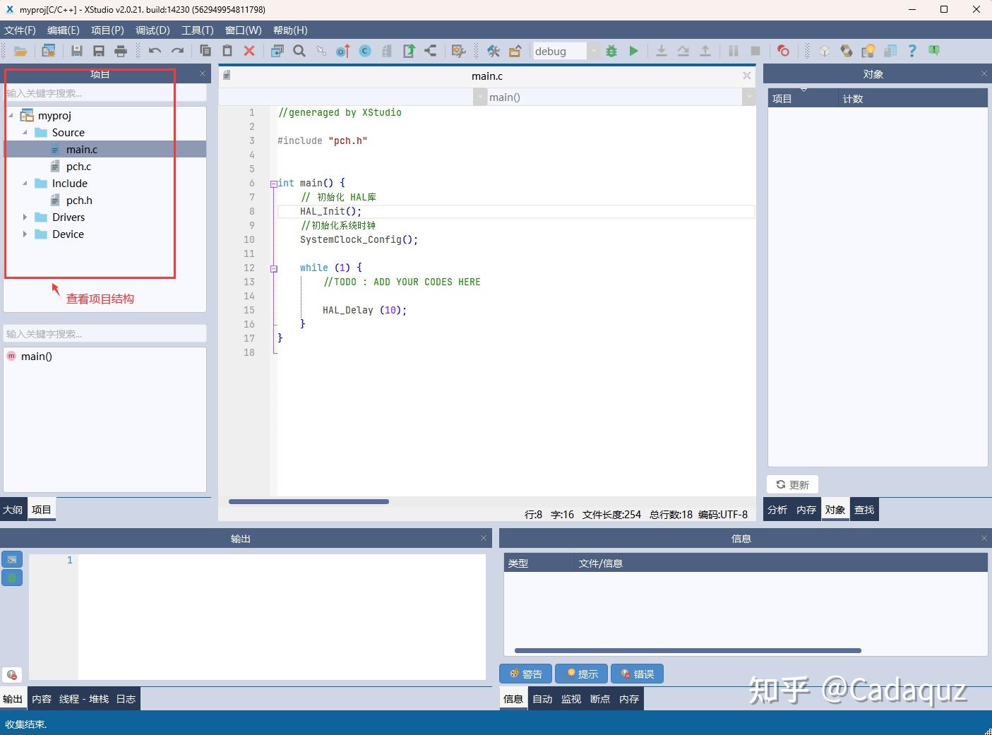
Task: Open search with the magnifier icon
Action: [299, 51]
